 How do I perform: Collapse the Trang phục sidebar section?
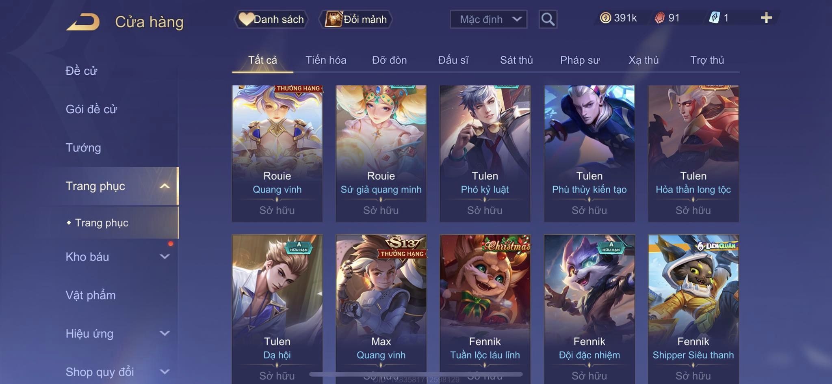point(164,186)
